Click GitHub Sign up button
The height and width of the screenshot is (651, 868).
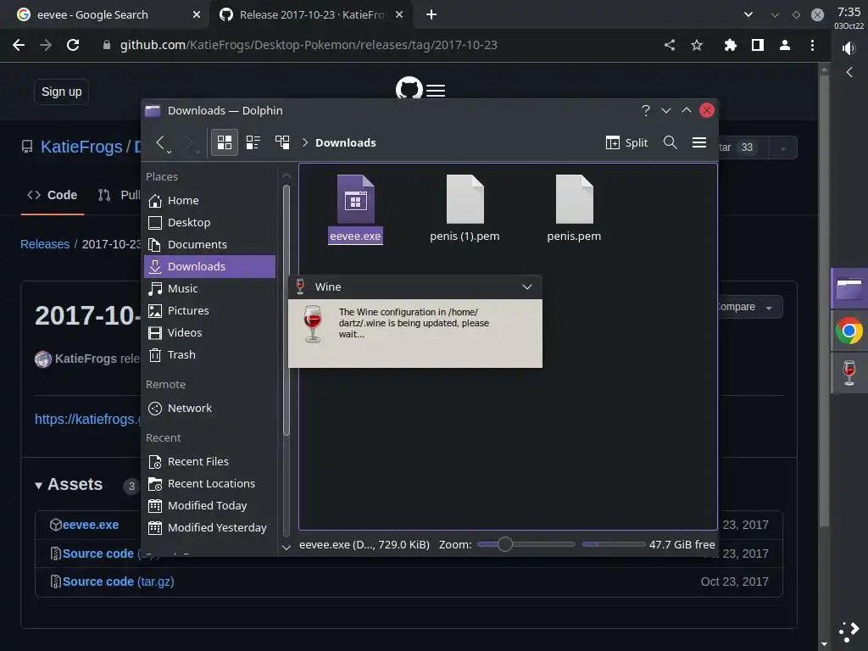(x=61, y=92)
